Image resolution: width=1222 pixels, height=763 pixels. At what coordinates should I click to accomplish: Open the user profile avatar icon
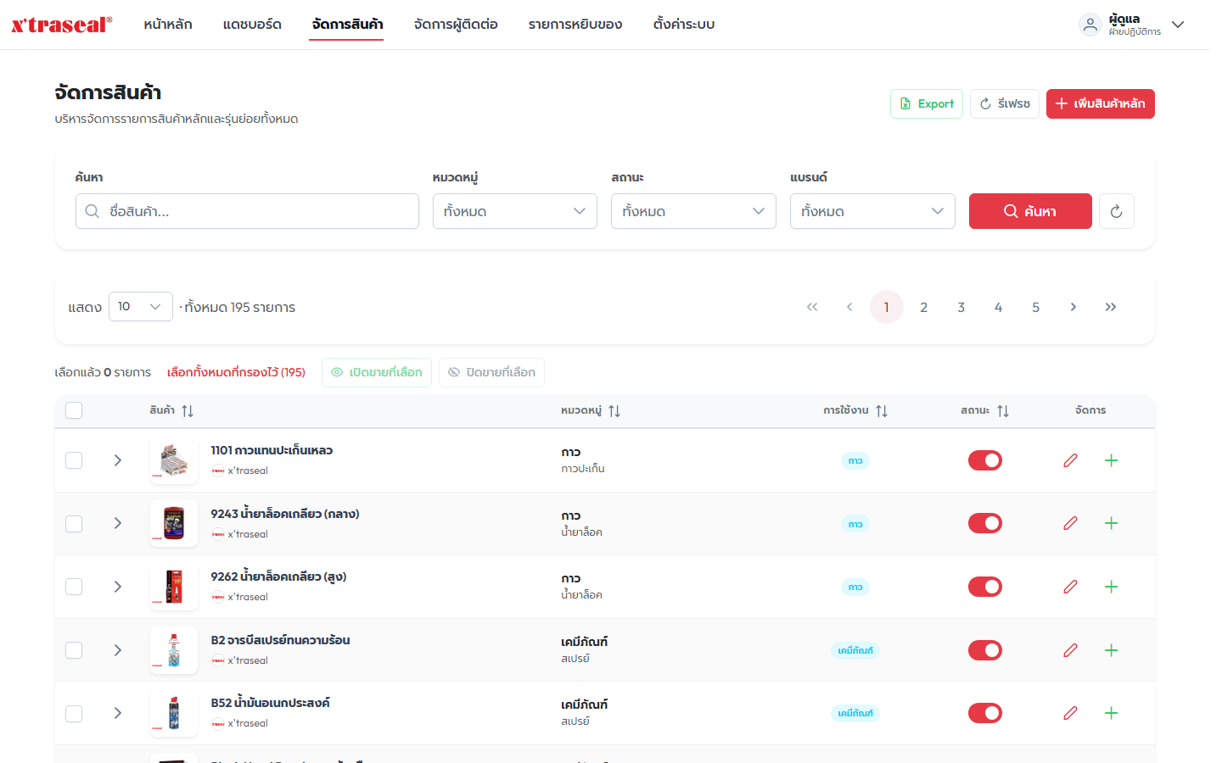(x=1090, y=25)
